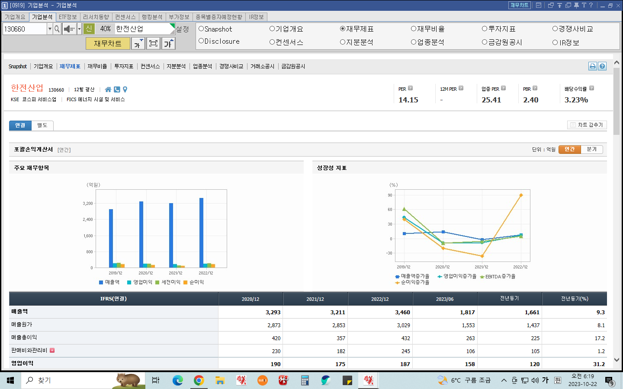
Task: Pin the window with pushpin icon
Action: [576, 5]
